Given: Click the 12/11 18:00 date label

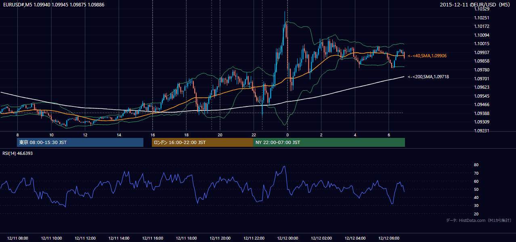Looking at the screenshot, I should (x=186, y=238).
